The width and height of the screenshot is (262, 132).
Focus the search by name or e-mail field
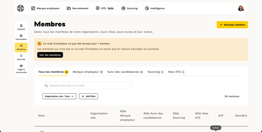[x=87, y=85]
